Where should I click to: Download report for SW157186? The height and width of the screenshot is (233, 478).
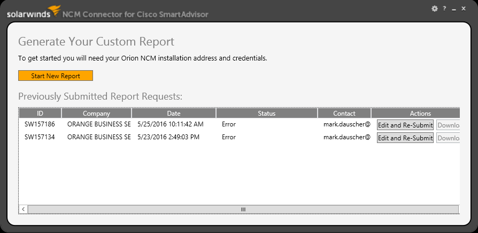448,125
